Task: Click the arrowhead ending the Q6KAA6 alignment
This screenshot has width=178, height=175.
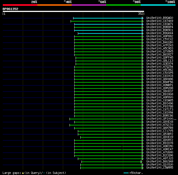Action: click(x=143, y=79)
